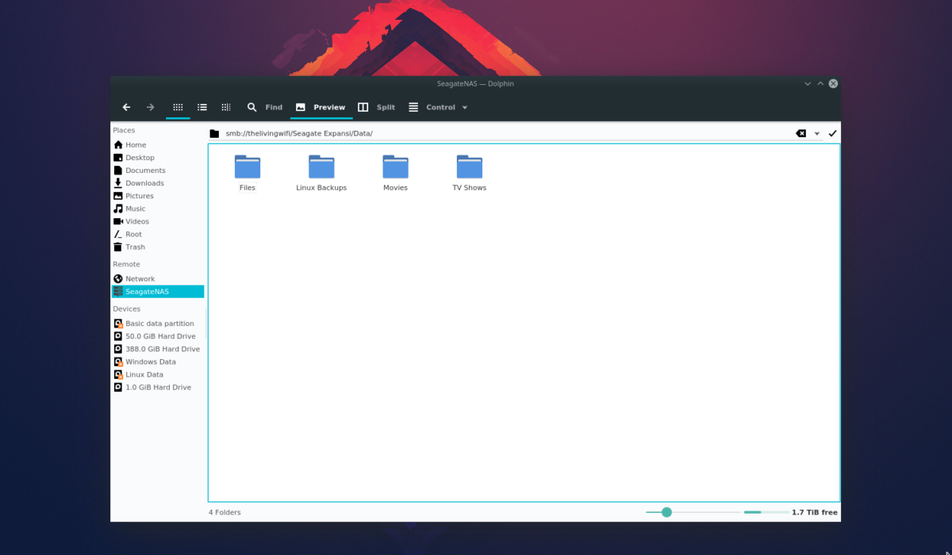Open the Find search tool
The image size is (952, 555).
click(x=264, y=107)
